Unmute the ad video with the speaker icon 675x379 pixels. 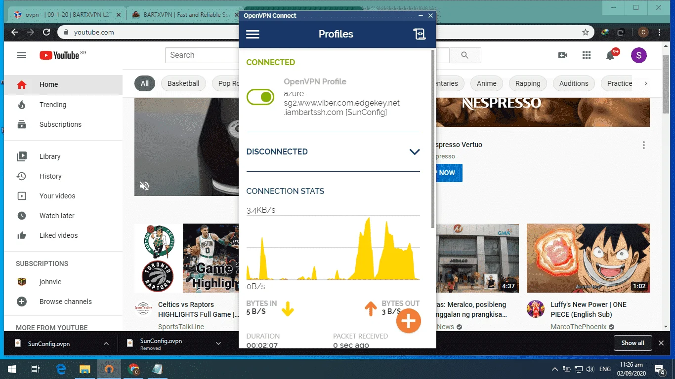[144, 186]
